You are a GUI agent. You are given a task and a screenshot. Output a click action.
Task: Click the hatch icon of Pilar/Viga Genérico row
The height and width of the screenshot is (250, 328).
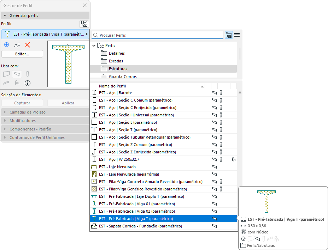[x=94, y=189]
